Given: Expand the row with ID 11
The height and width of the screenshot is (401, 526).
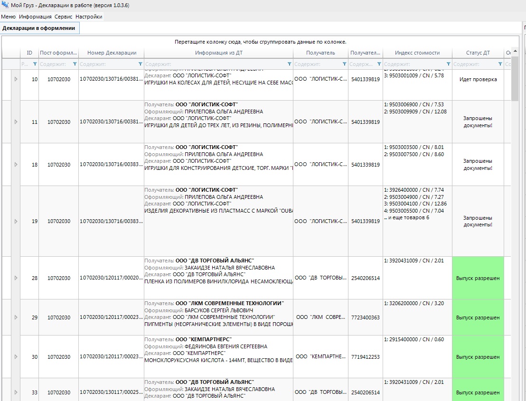Looking at the screenshot, I should click(16, 122).
